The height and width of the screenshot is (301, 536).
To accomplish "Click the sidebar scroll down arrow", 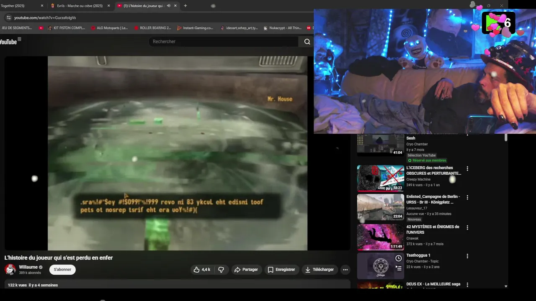I will [x=506, y=286].
